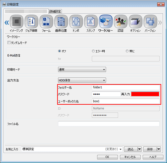
Task: Click the 再入力 password confirmation field
Action: pos(145,94)
